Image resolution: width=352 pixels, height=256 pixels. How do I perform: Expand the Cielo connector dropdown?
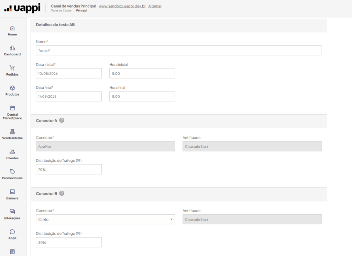coord(105,220)
